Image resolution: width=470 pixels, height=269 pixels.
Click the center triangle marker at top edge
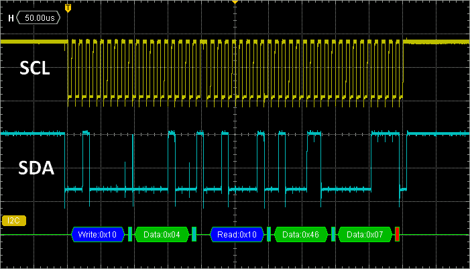coord(235,3)
